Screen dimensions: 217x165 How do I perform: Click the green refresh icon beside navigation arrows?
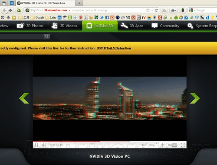(19, 10)
